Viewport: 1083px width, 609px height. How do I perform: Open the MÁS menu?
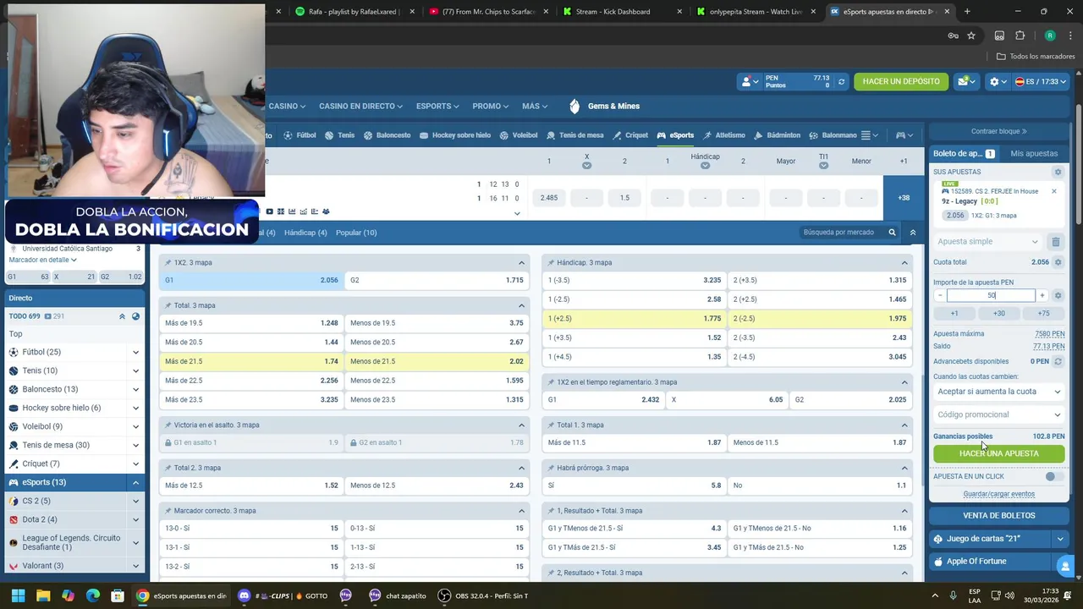click(x=535, y=107)
